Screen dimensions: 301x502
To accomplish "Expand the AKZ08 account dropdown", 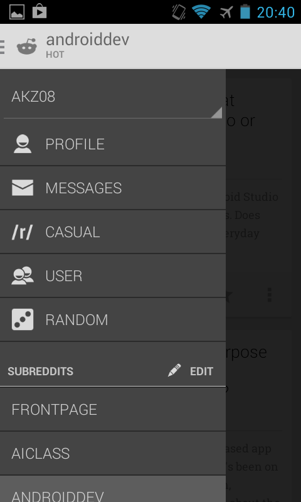I will pyautogui.click(x=113, y=97).
